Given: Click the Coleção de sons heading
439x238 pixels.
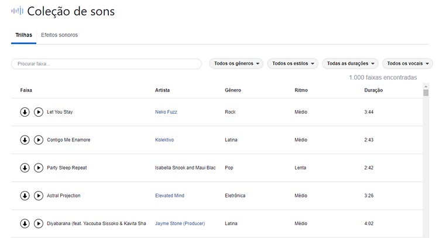Looking at the screenshot, I should pos(71,12).
